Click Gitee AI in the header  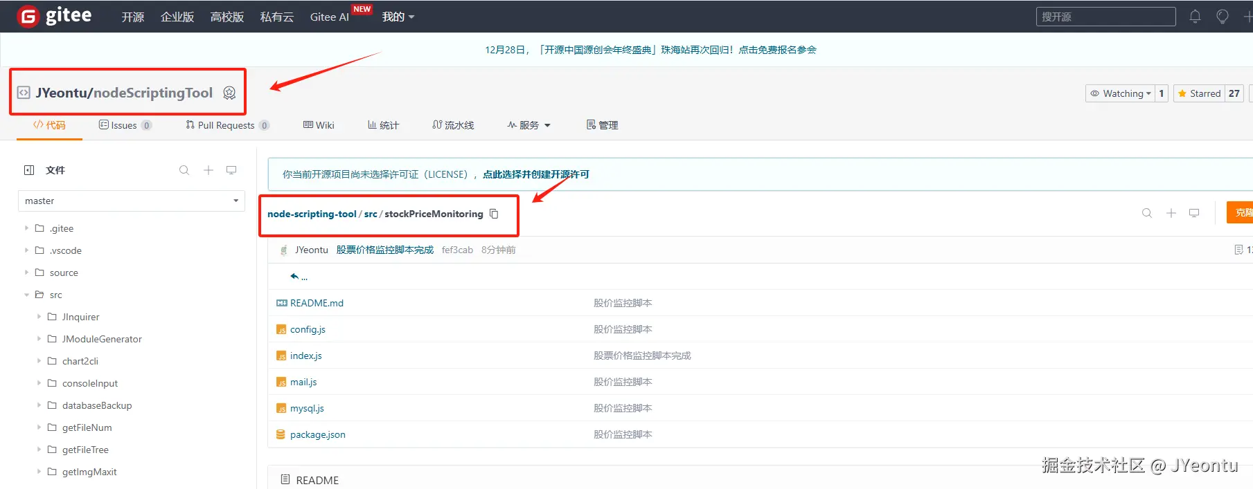pyautogui.click(x=330, y=17)
